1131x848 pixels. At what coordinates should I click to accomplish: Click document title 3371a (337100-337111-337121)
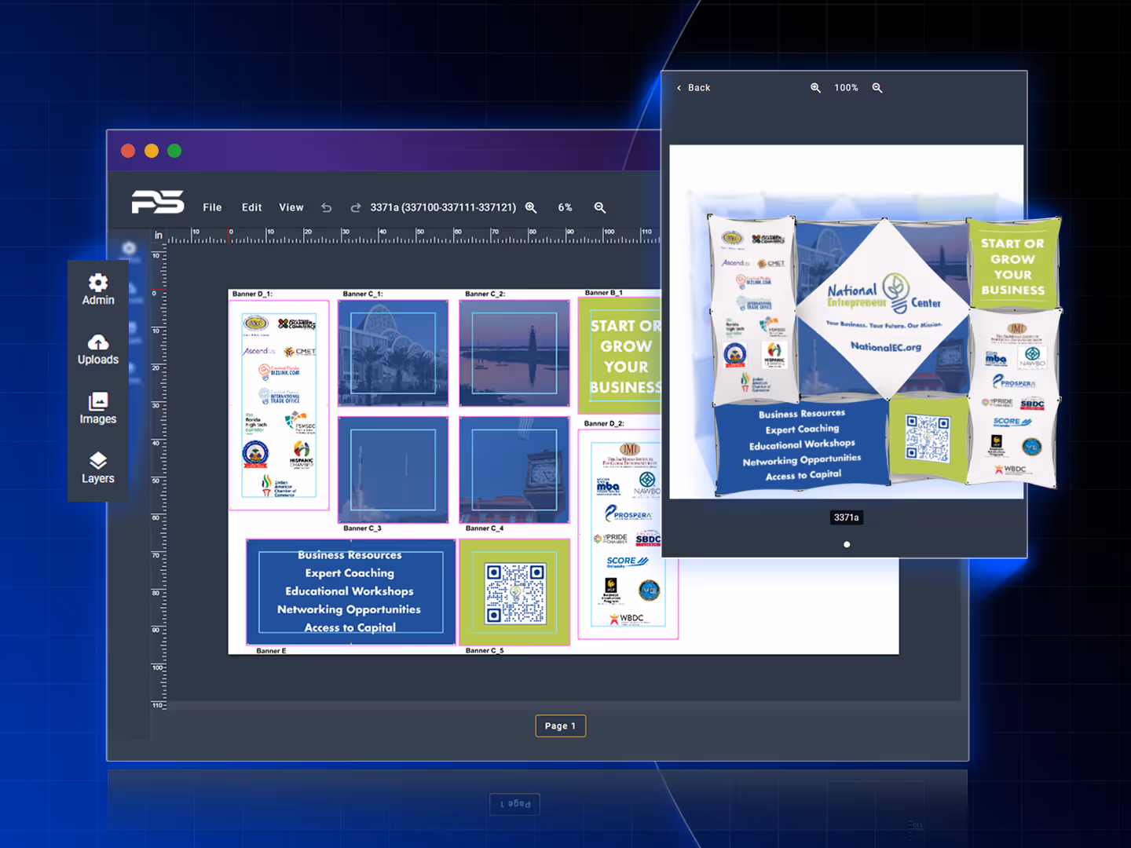coord(443,207)
